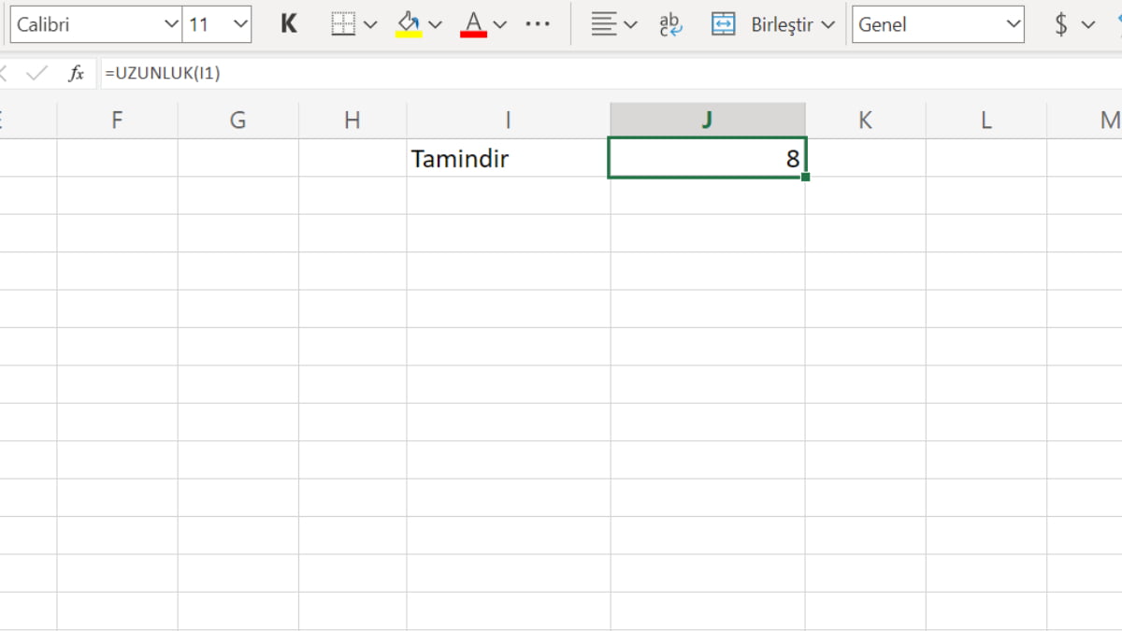
Task: Toggle bold formatting with the K button
Action: (x=289, y=24)
